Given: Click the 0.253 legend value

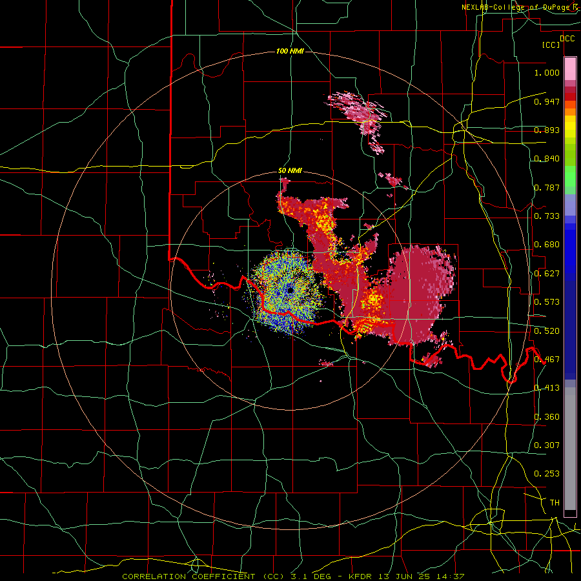Looking at the screenshot, I should tap(547, 474).
